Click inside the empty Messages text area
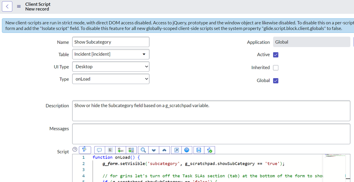Viewport: 354px width, 182px height. point(211,134)
